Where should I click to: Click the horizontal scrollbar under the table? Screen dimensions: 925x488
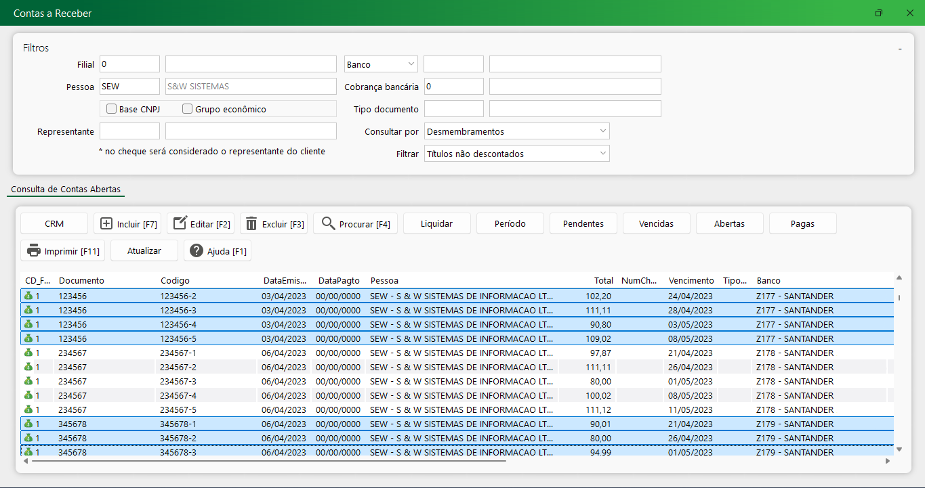tap(268, 461)
